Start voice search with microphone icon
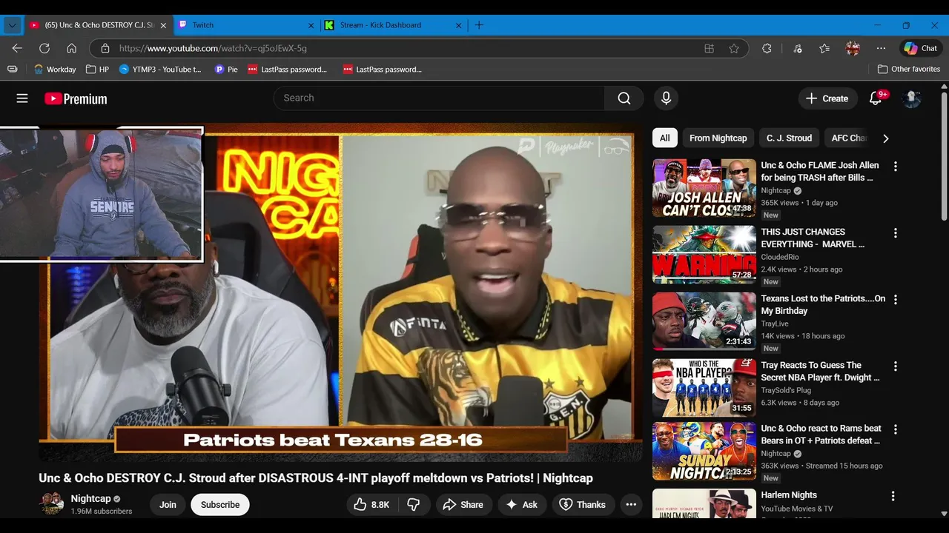This screenshot has height=533, width=949. tap(666, 98)
